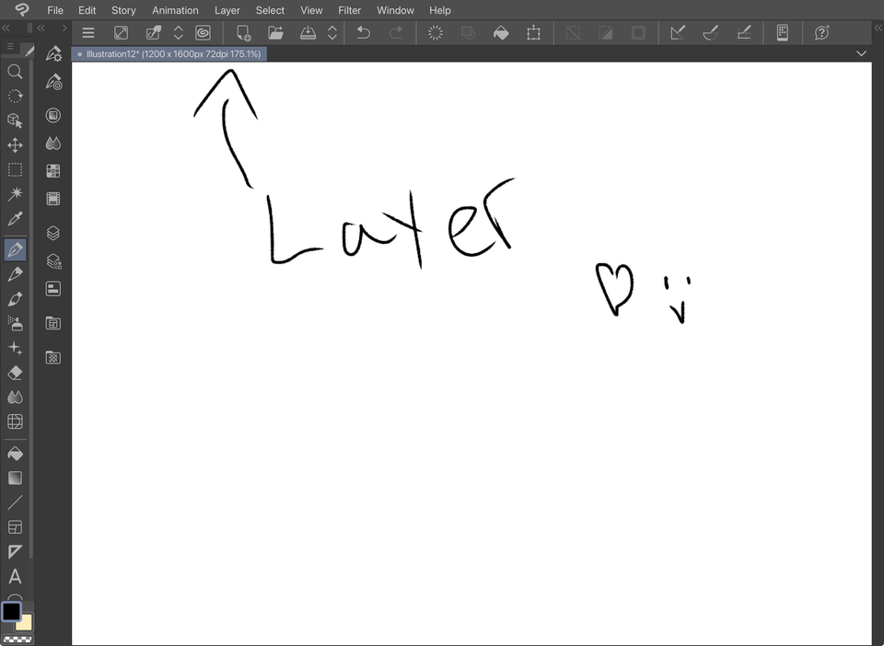
Task: Click the Undo icon
Action: tap(363, 32)
